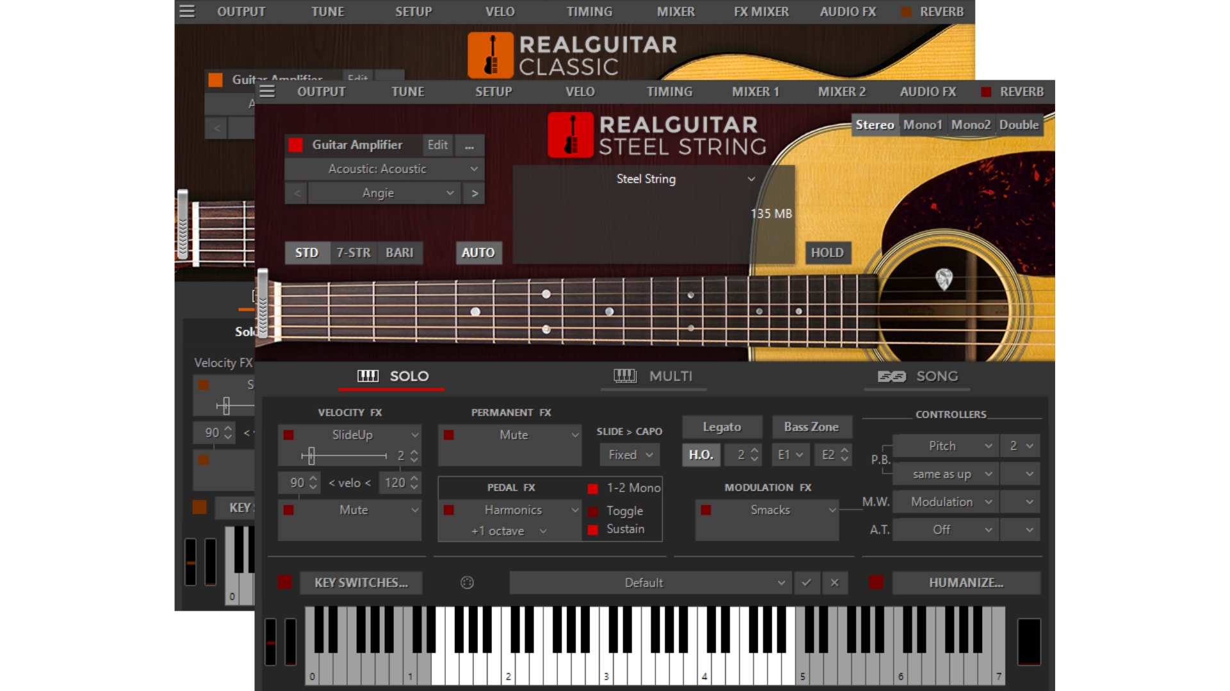Open AUDIO FX tab in Steel String
This screenshot has width=1230, height=691.
click(928, 92)
